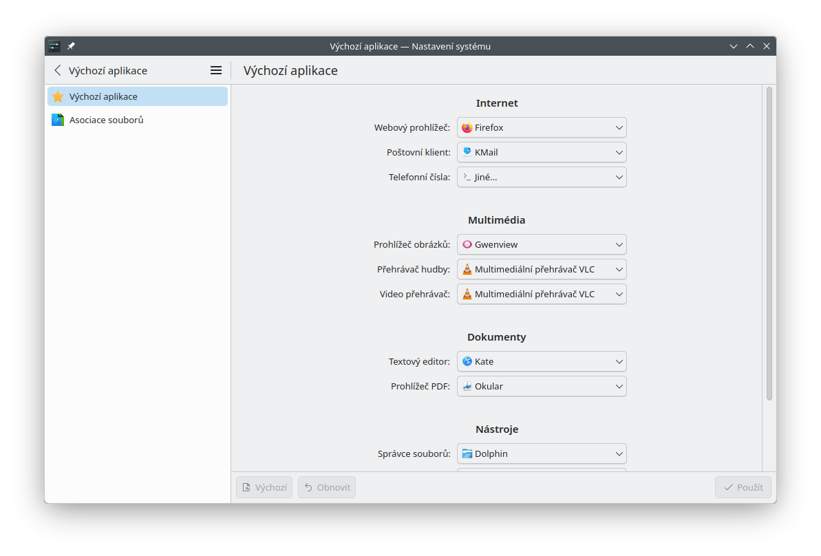Select Asociace souborů in the sidebar
This screenshot has width=821, height=556.
(x=107, y=120)
